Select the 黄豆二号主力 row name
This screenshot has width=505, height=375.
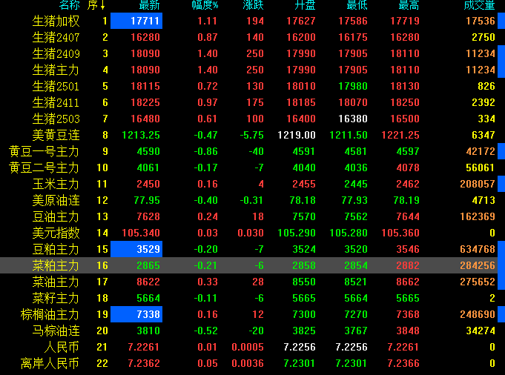click(44, 168)
